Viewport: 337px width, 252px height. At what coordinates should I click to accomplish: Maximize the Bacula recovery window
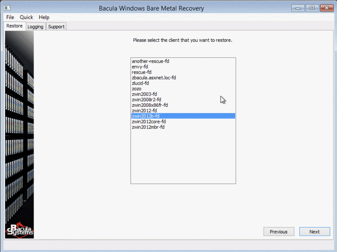(312, 8)
